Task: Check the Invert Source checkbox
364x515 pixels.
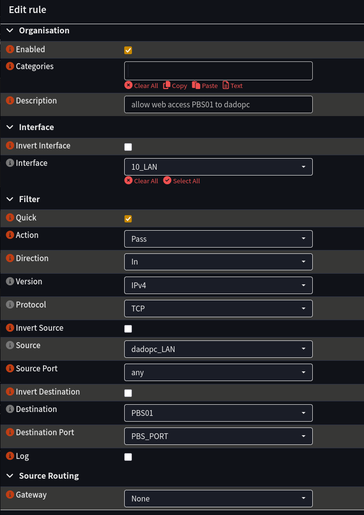Action: coord(128,328)
